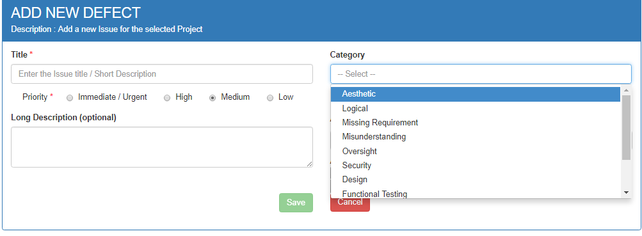Click the dropdown list scroll-up arrow
This screenshot has width=642, height=236.
coord(626,90)
